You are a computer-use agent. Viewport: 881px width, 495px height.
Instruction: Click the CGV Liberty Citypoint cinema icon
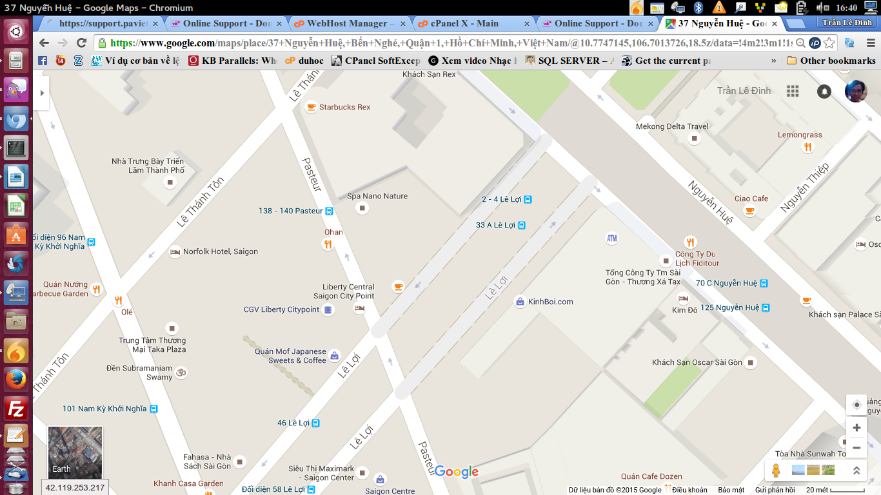328,310
